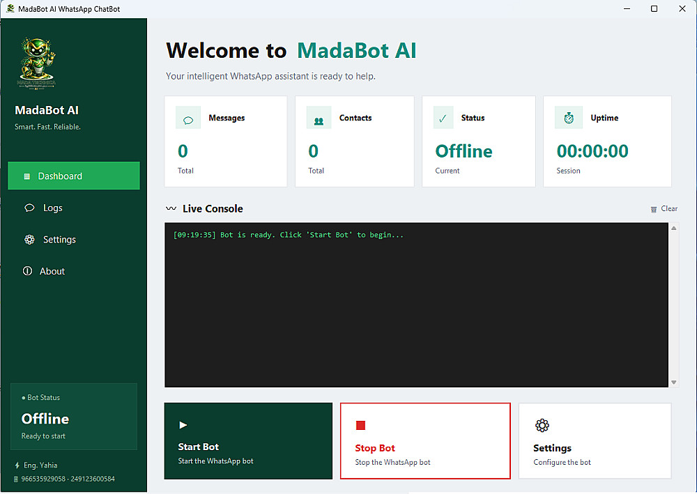Click the Live Console wave icon

171,208
